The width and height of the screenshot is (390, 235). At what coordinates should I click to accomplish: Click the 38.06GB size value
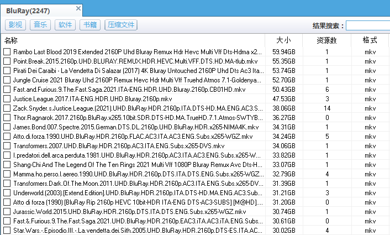coord(284,108)
